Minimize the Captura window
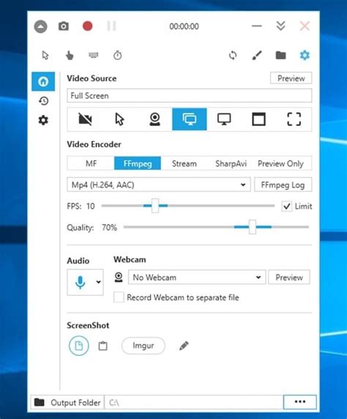This screenshot has height=419, width=347. tap(257, 26)
